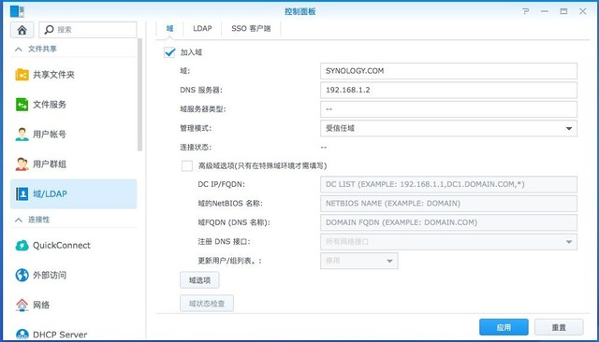Click the help question mark icon
Image resolution: width=599 pixels, height=342 pixels.
coord(526,11)
